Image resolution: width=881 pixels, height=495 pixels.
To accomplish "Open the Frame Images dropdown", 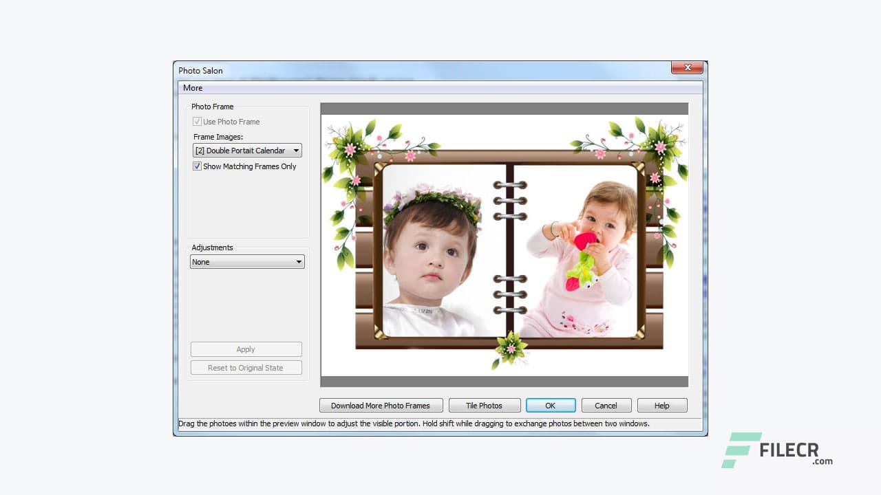I will tap(246, 150).
